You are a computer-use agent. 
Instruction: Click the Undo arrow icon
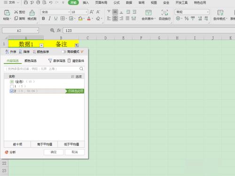[51, 2]
